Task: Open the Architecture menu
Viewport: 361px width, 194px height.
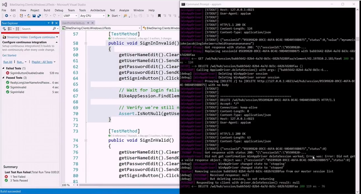Action: pos(98,10)
